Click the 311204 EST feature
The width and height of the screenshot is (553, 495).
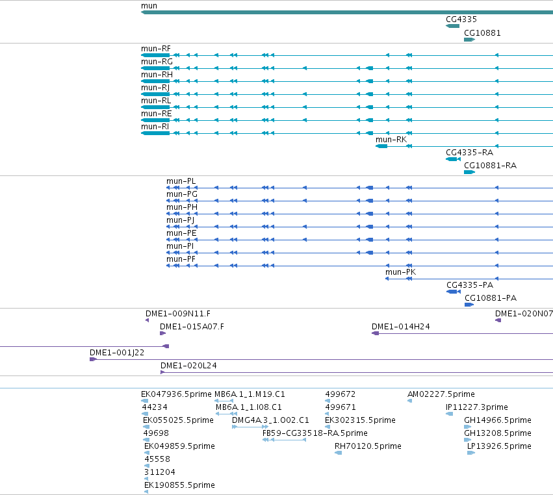(146, 479)
